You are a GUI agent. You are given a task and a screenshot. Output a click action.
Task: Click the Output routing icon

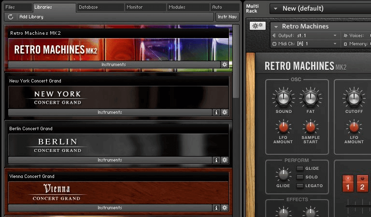[x=274, y=36]
